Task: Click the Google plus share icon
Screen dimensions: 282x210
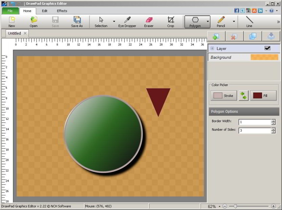Action: (248, 10)
